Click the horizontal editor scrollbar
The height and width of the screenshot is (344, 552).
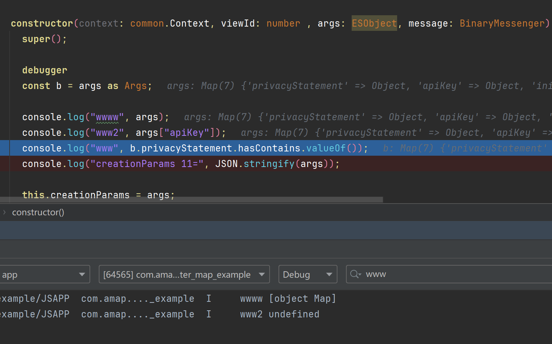191,199
